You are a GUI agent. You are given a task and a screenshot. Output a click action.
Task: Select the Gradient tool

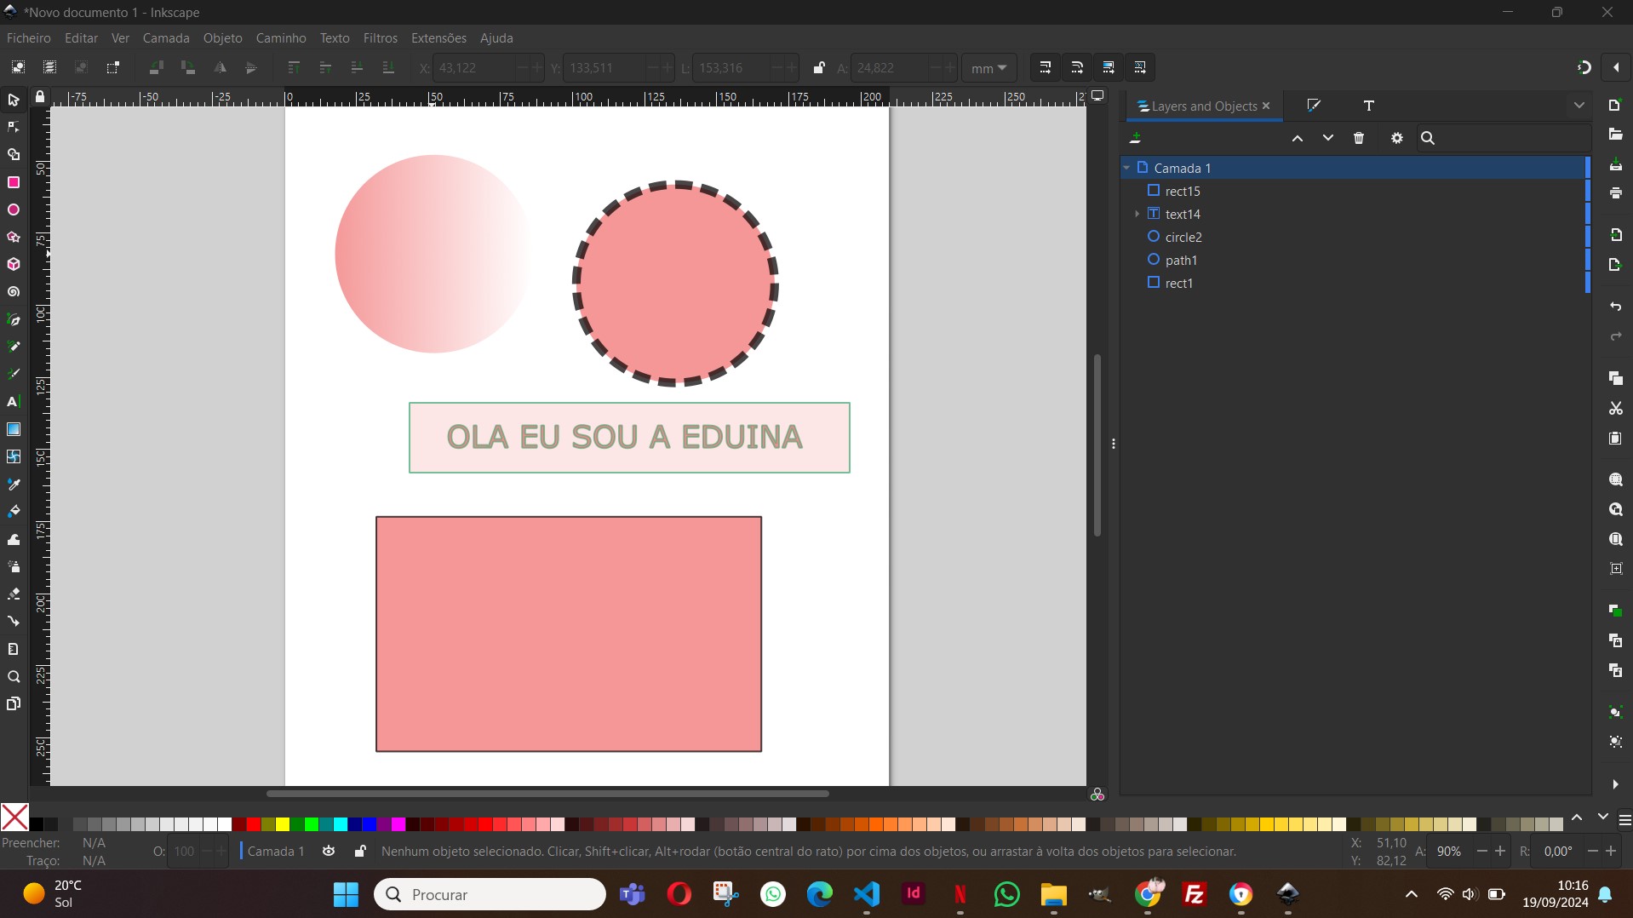pyautogui.click(x=14, y=429)
